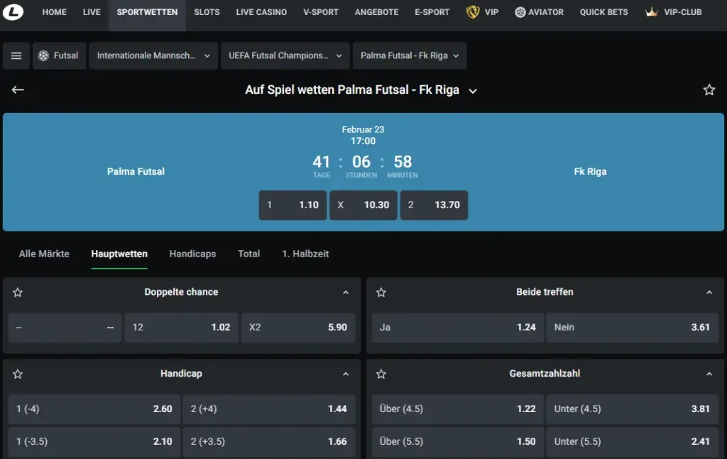Open the Internationale Mannschaften dropdown
This screenshot has height=459, width=727.
[153, 55]
